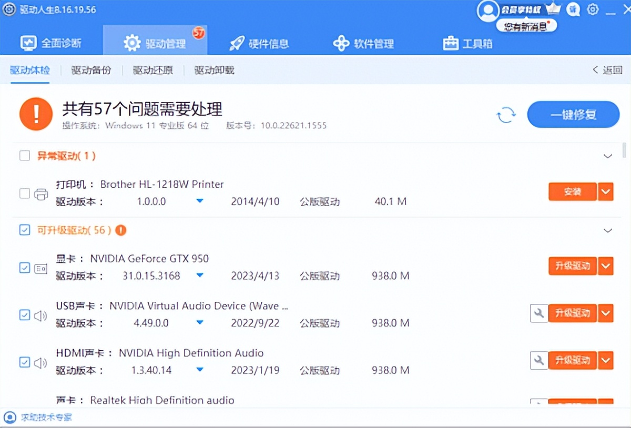Check the Brother HL-1218W Printer checkbox
631x428 pixels.
pos(24,192)
